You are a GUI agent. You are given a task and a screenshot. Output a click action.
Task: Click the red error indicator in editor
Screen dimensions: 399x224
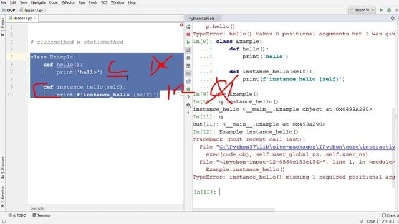[x=181, y=25]
